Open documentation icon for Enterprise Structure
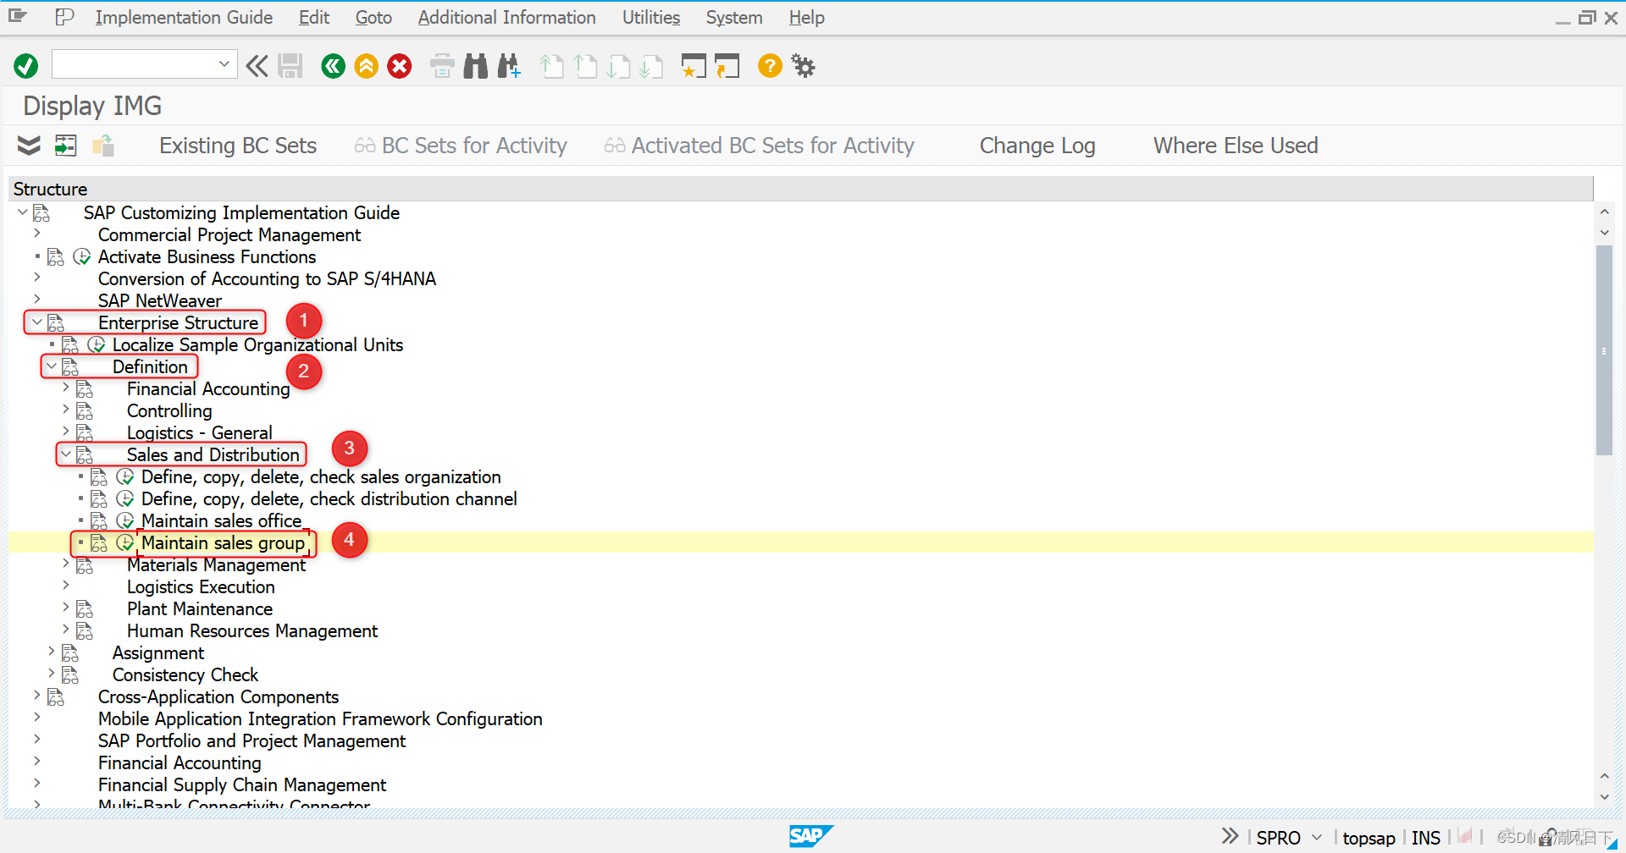Screen dimensions: 1626x853 (56, 322)
